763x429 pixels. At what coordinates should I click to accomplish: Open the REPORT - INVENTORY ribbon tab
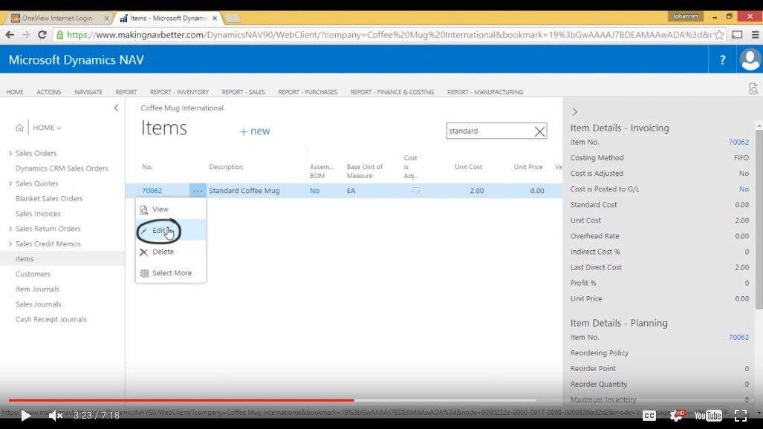coord(179,92)
